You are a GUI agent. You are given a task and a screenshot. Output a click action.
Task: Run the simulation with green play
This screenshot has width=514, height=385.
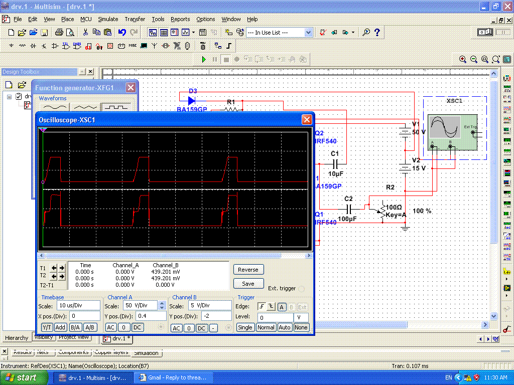[204, 59]
